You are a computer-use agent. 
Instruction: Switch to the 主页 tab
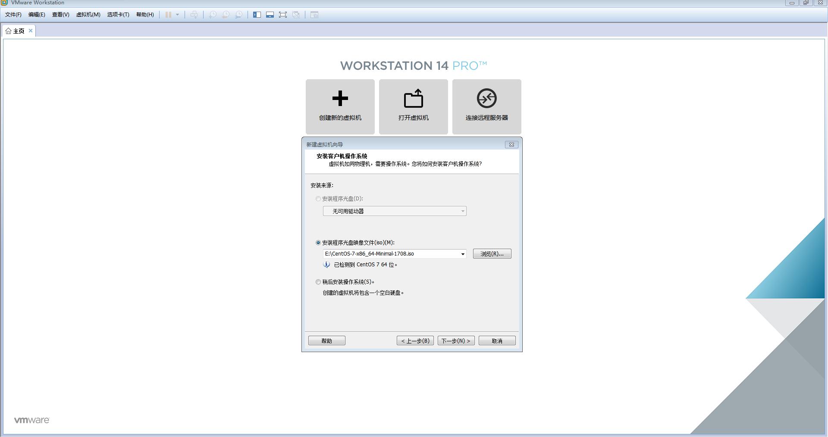coord(19,31)
